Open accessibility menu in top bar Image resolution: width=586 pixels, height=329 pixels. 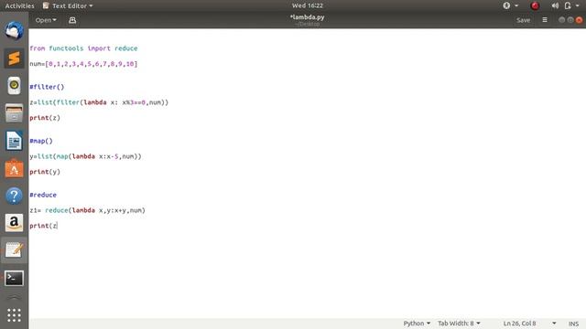(510, 5)
